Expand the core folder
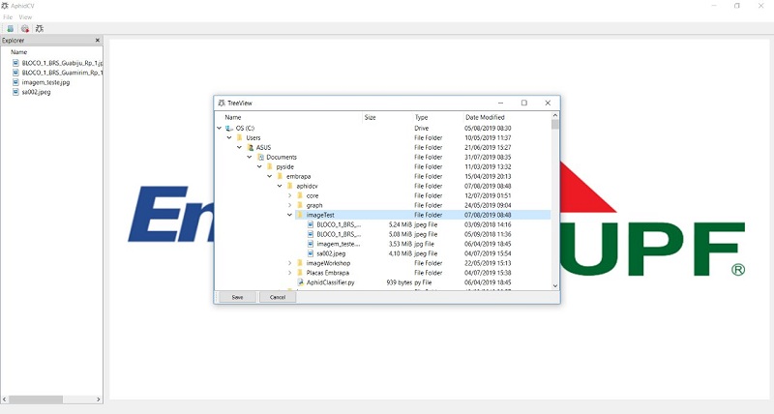Screen dimensions: 774x414 coord(289,196)
